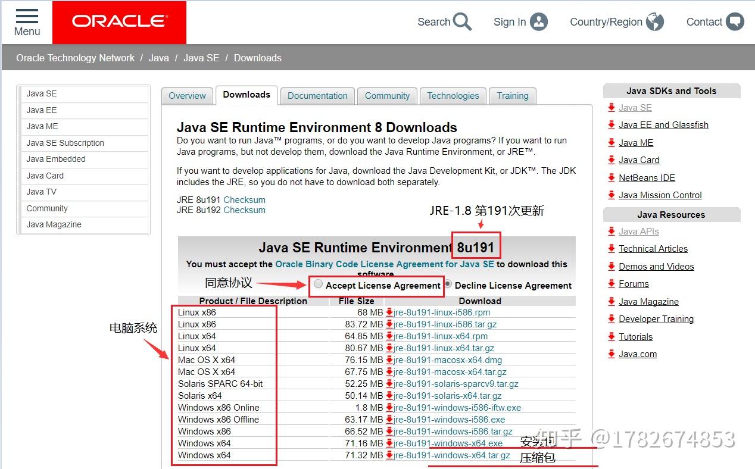Open Java ME link in right panel
The width and height of the screenshot is (755, 469).
(636, 143)
